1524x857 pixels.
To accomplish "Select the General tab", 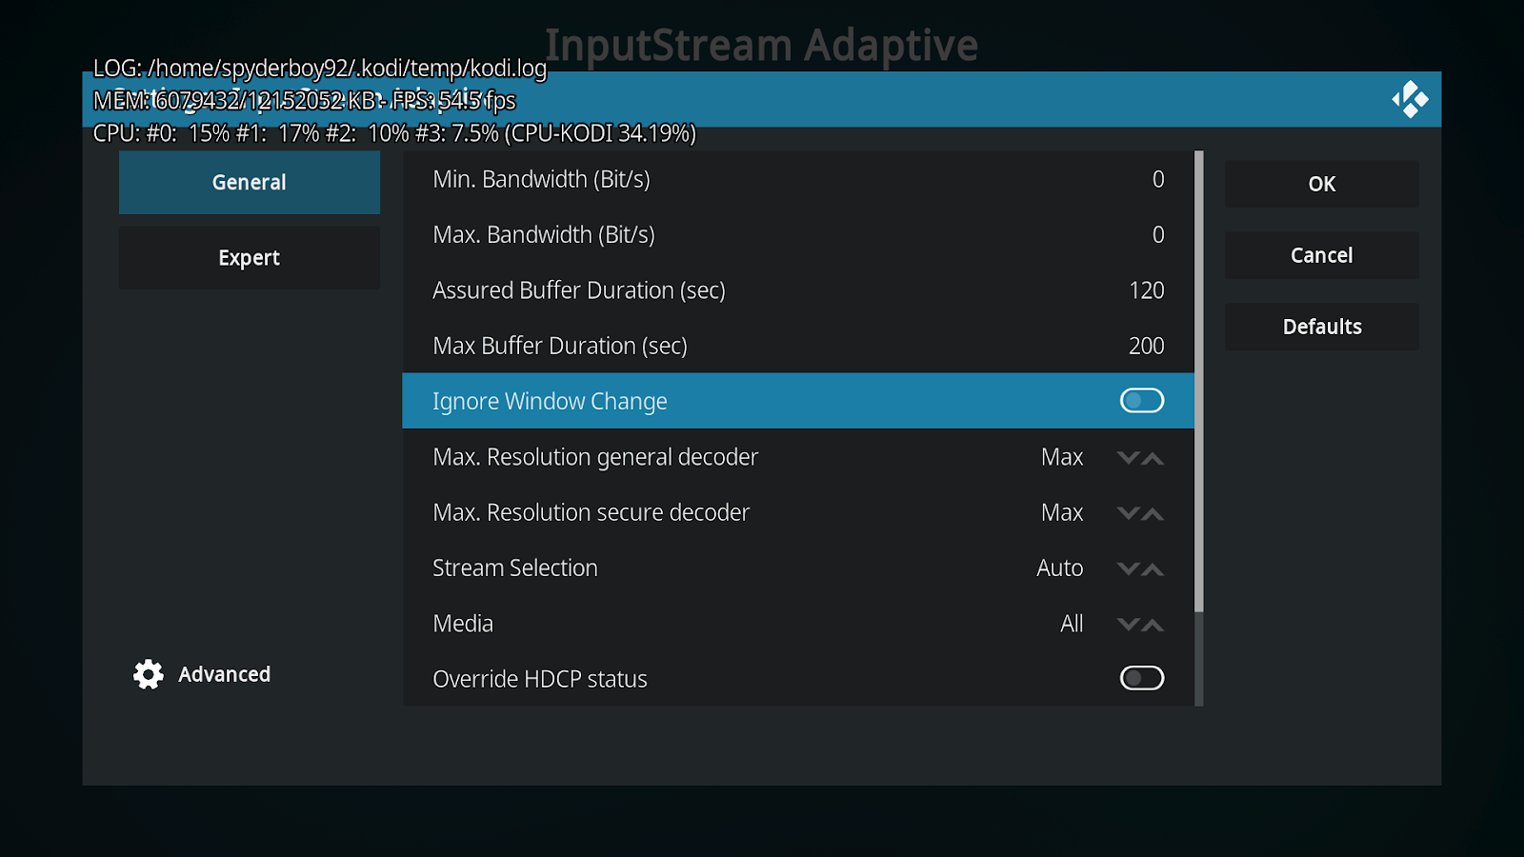I will pos(249,182).
